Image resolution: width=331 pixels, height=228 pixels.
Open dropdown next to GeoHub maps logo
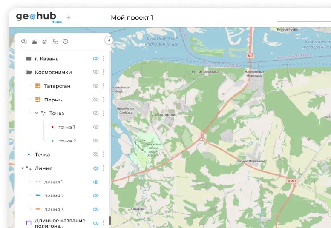click(69, 18)
